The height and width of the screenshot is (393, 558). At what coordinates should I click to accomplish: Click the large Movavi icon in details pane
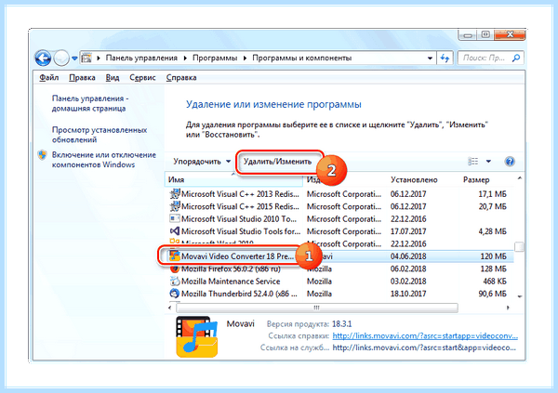(196, 336)
